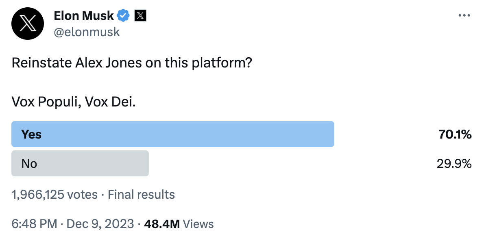Click the 1,966,125 votes count
The height and width of the screenshot is (243, 484).
[55, 195]
